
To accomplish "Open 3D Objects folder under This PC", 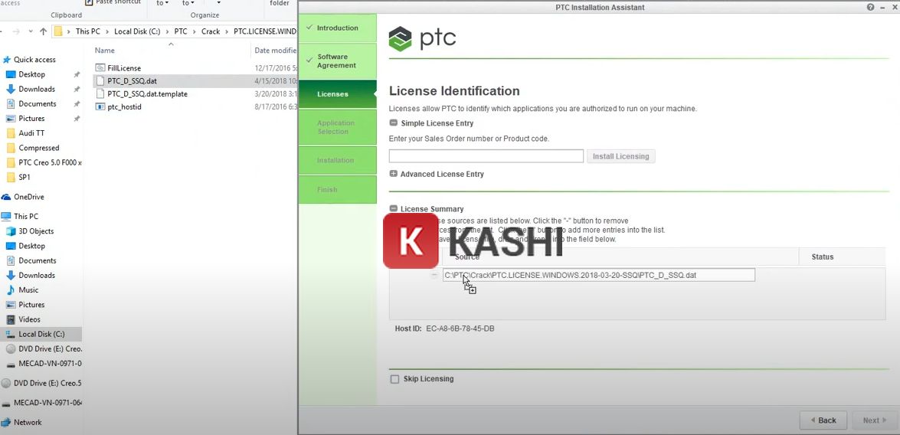I will 35,231.
